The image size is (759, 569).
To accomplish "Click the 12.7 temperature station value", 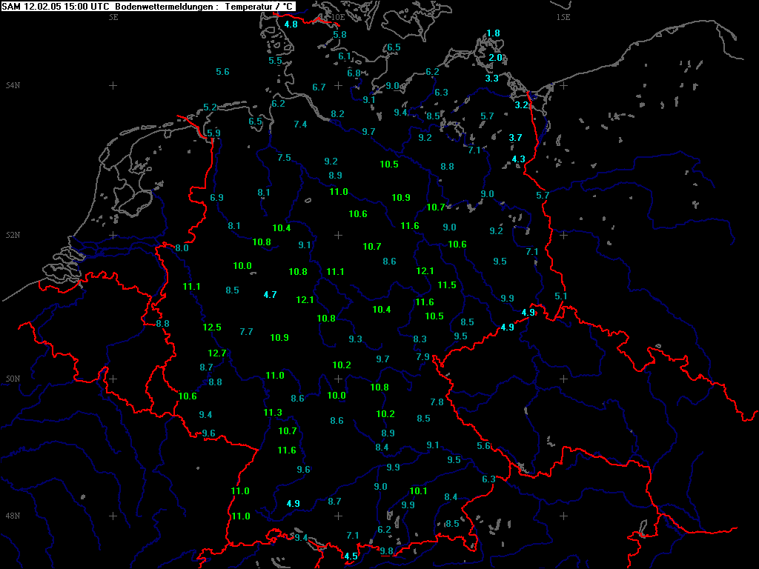I will pyautogui.click(x=217, y=353).
